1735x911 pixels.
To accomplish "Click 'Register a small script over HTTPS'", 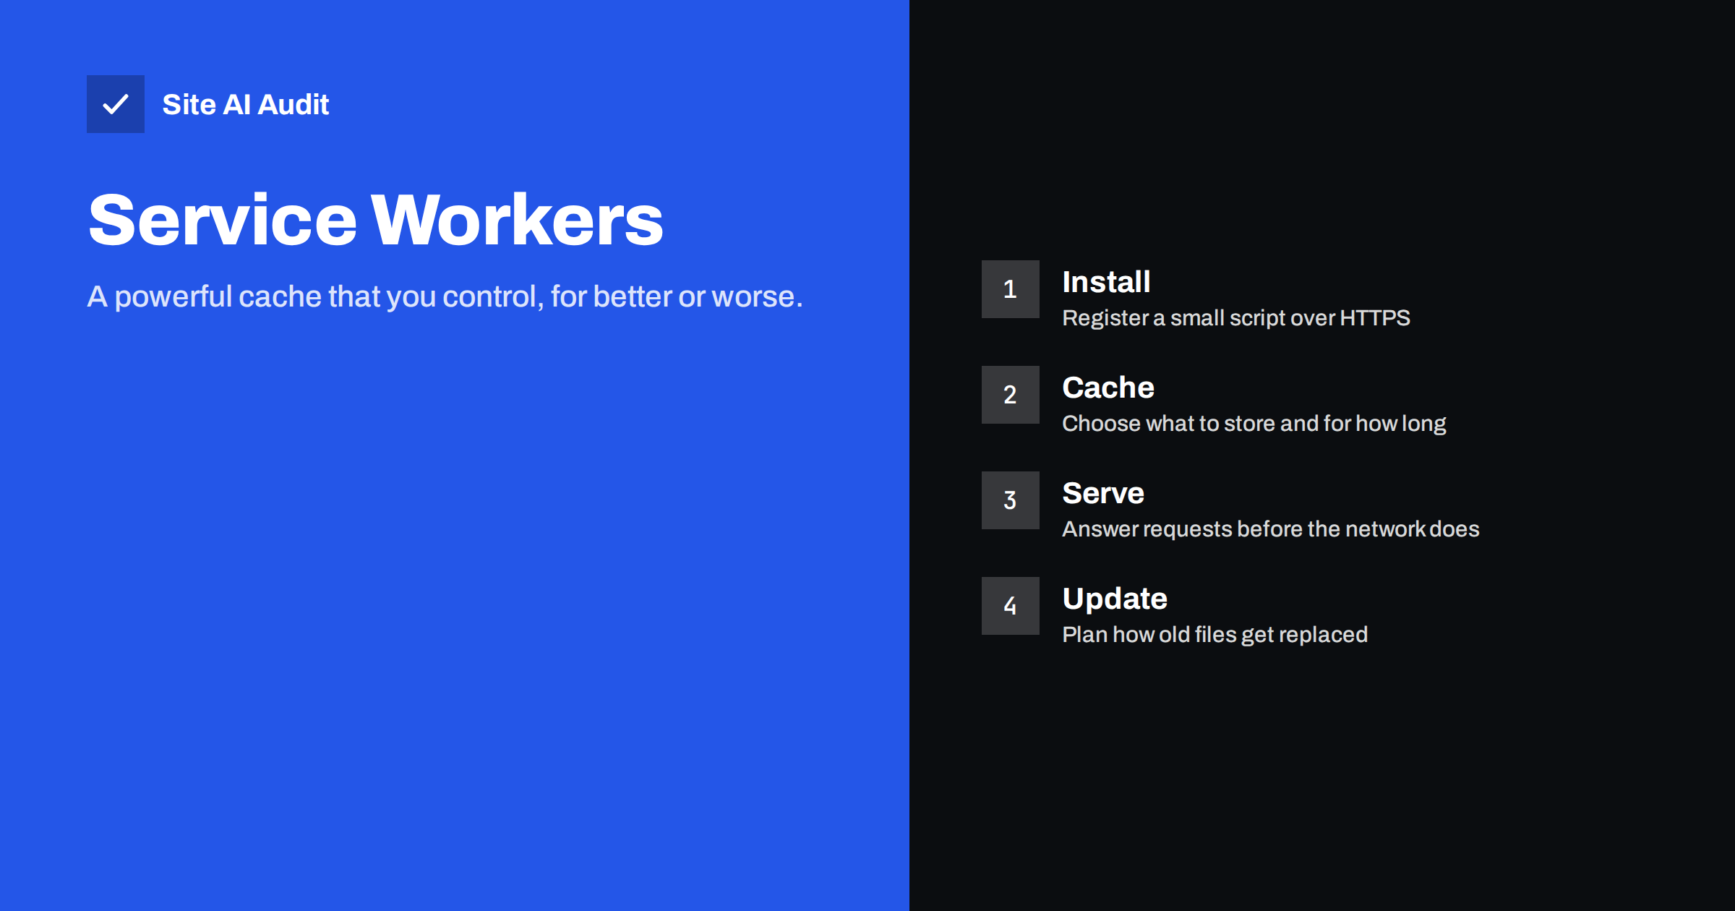I will 1236,318.
